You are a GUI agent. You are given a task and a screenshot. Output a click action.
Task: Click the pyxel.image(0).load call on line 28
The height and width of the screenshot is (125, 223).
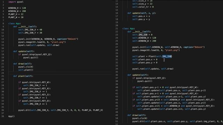pos(156,50)
